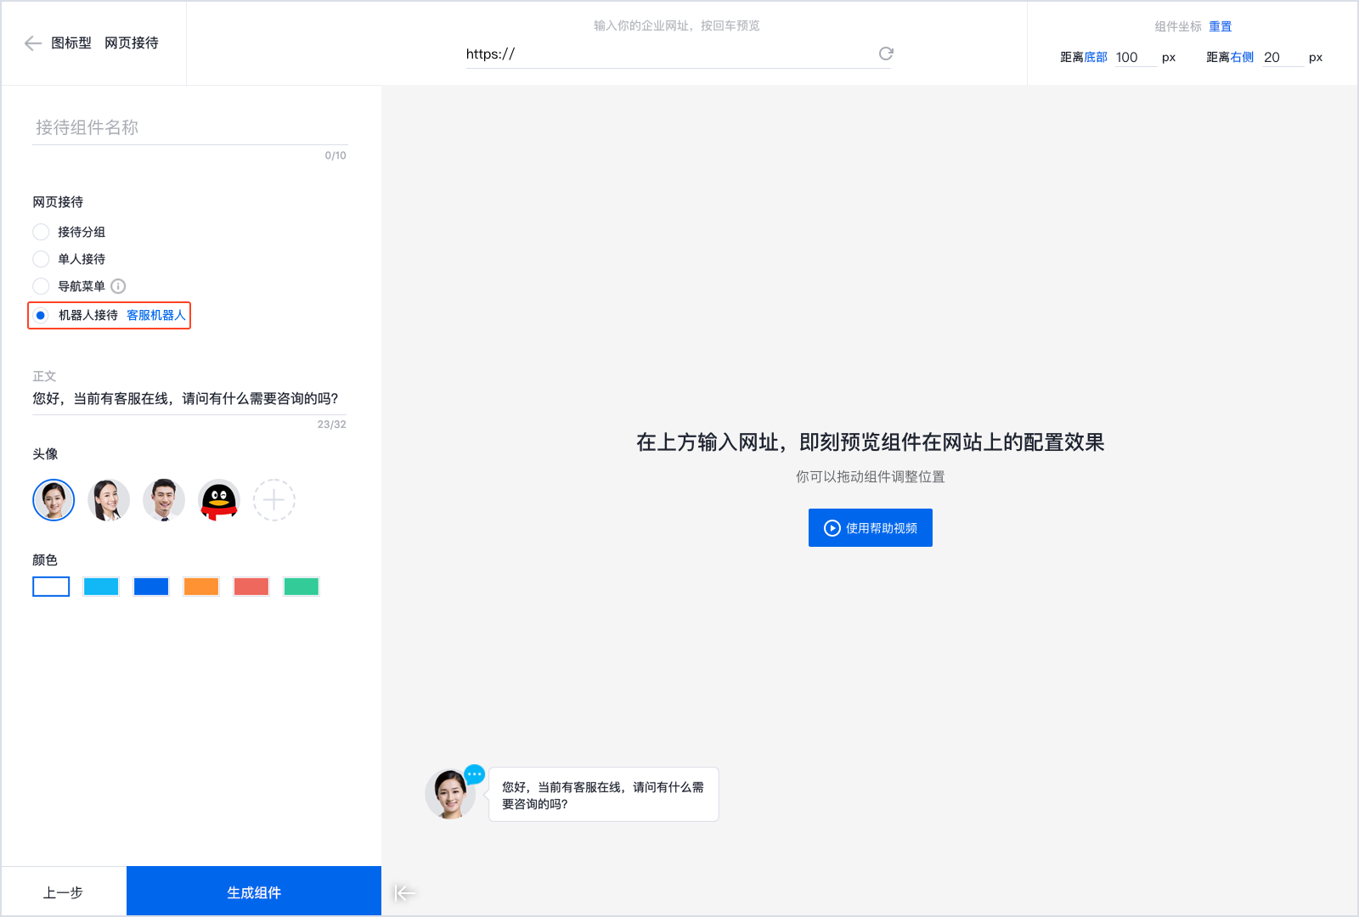Pick the red color swatch
1359x917 pixels.
click(x=251, y=587)
